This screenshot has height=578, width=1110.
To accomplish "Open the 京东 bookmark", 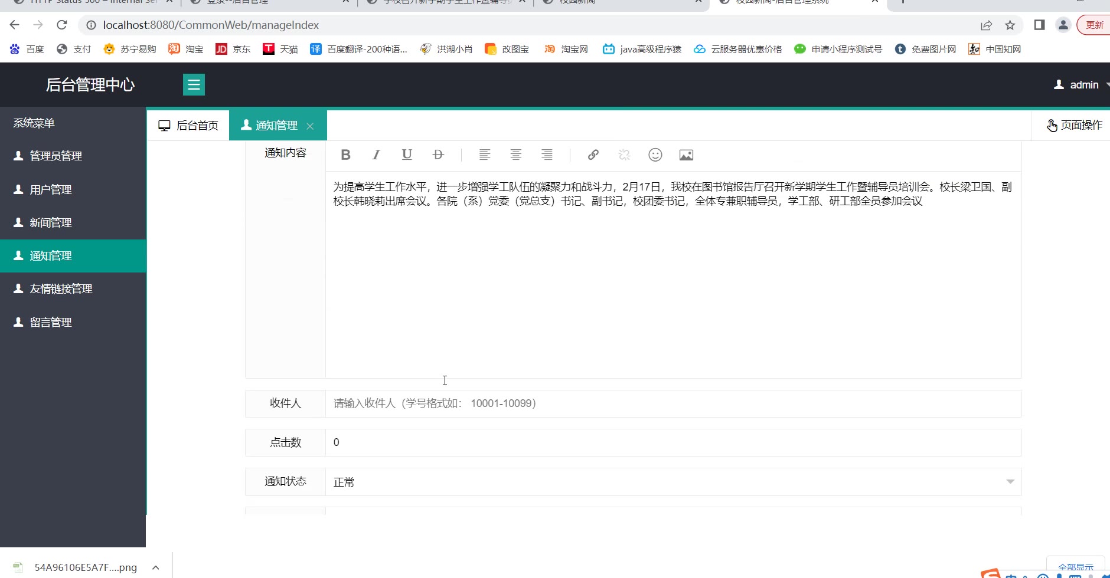I will [x=233, y=49].
